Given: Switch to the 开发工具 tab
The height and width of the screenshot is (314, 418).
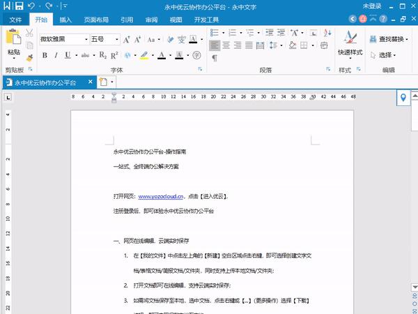Looking at the screenshot, I should pyautogui.click(x=207, y=20).
